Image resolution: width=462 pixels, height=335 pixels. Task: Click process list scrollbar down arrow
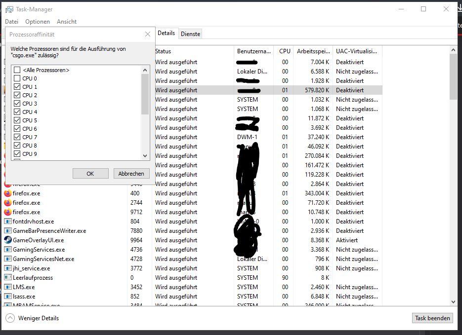[x=453, y=302]
